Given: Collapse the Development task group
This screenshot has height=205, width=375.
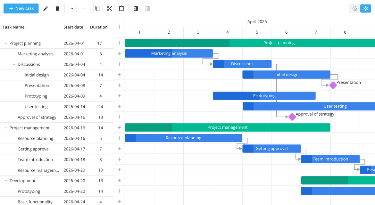Looking at the screenshot, I should [x=5, y=180].
